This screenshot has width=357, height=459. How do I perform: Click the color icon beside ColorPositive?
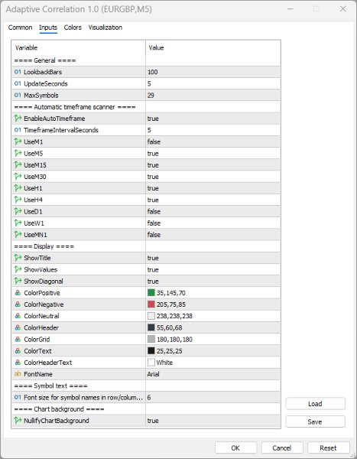[18, 293]
